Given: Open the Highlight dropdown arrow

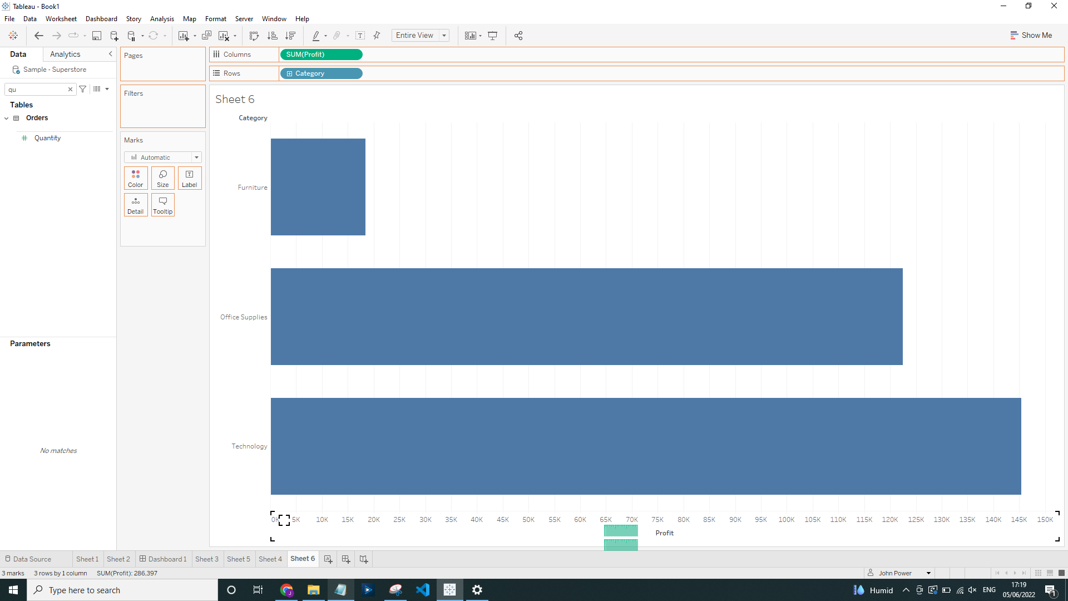Looking at the screenshot, I should point(325,36).
